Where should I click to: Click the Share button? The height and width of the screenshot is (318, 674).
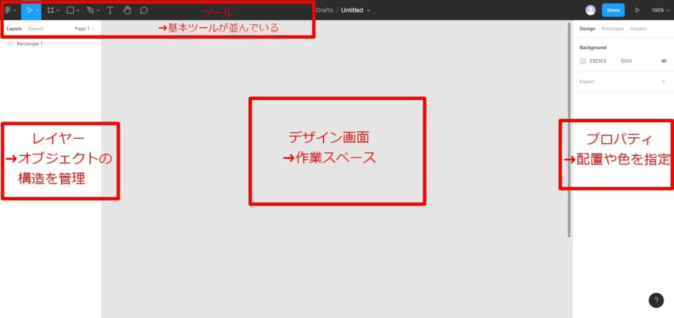613,10
